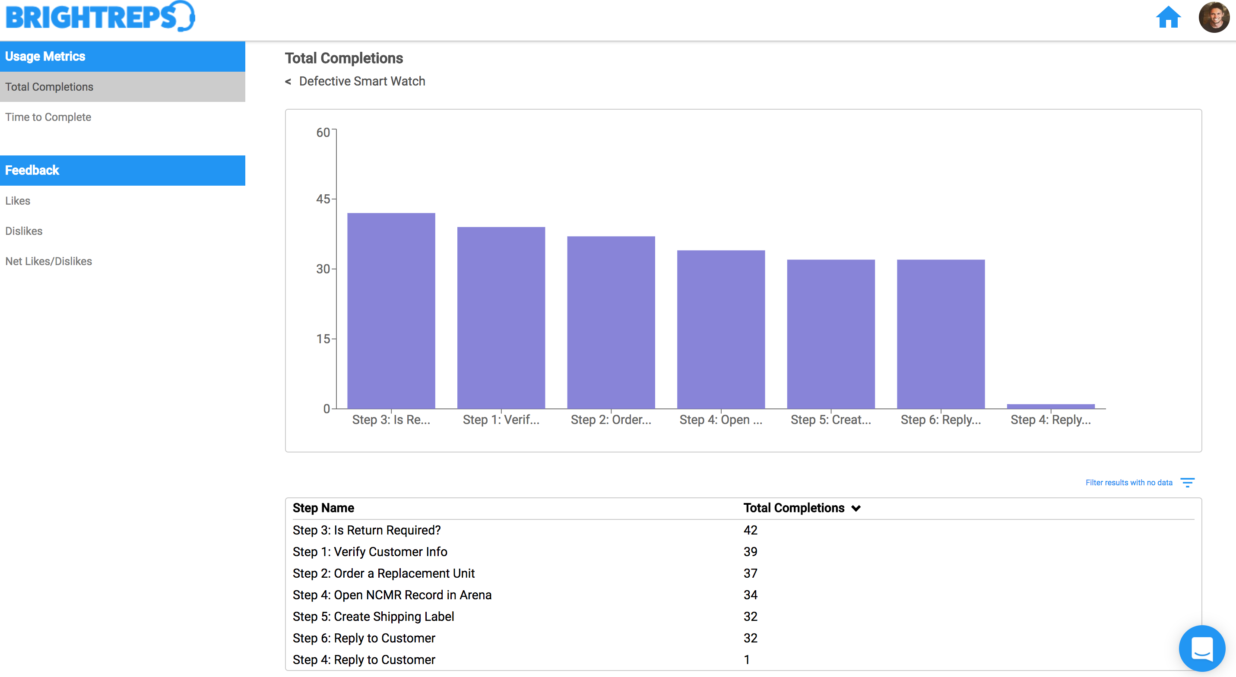Click the value 34 in table
Screen dimensions: 1236x677
pos(751,595)
